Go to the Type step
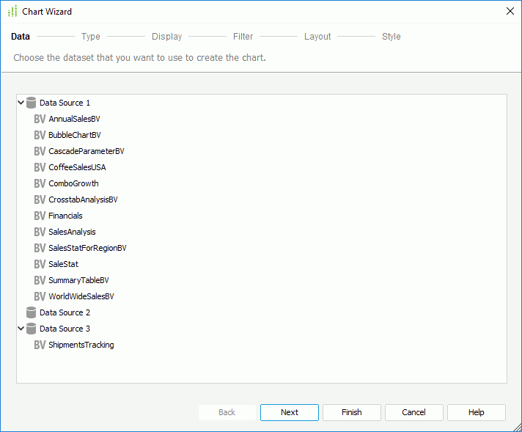 point(91,36)
